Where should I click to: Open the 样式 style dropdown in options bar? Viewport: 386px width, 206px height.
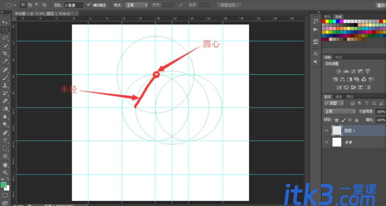click(137, 5)
